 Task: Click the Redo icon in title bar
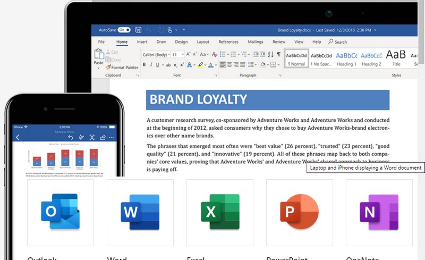(x=161, y=30)
